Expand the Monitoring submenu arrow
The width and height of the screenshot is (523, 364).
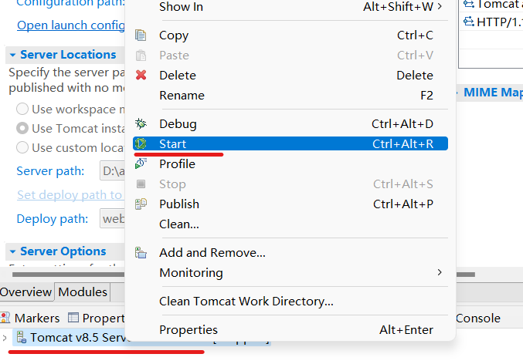[x=440, y=272]
